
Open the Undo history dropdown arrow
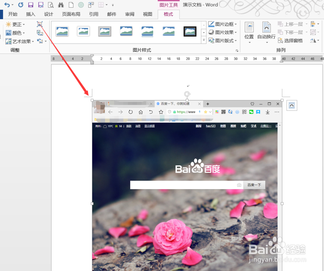pyautogui.click(x=12, y=5)
